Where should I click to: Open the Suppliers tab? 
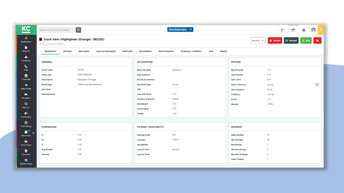(128, 51)
